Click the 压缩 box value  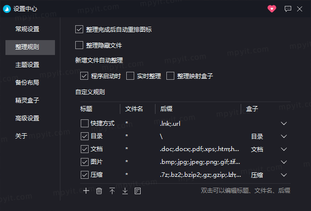point(257,175)
